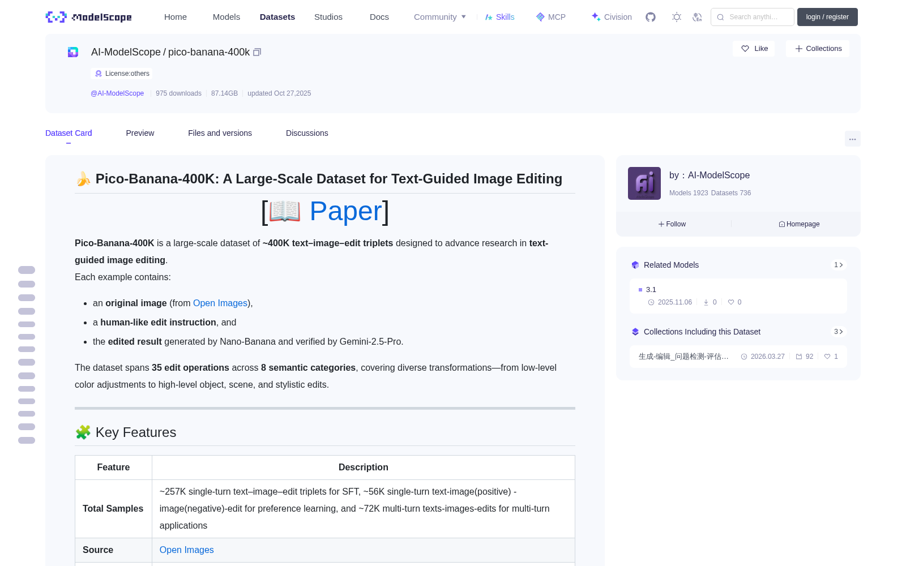The width and height of the screenshot is (906, 566).
Task: Click the by: AI-ModelScope publisher name
Action: pos(710,175)
